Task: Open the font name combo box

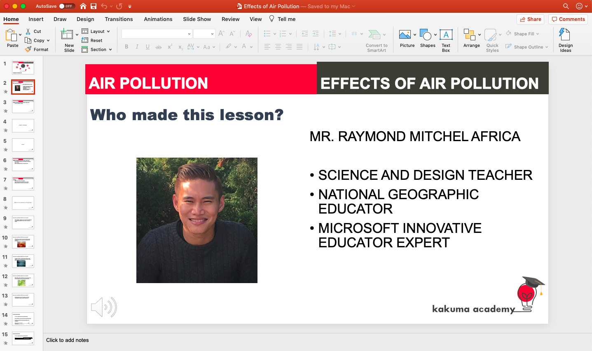Action: tap(157, 34)
